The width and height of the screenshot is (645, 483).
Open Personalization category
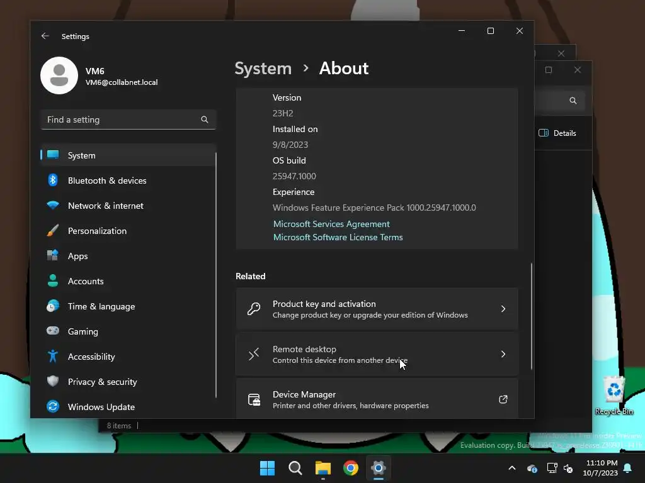(x=128, y=231)
